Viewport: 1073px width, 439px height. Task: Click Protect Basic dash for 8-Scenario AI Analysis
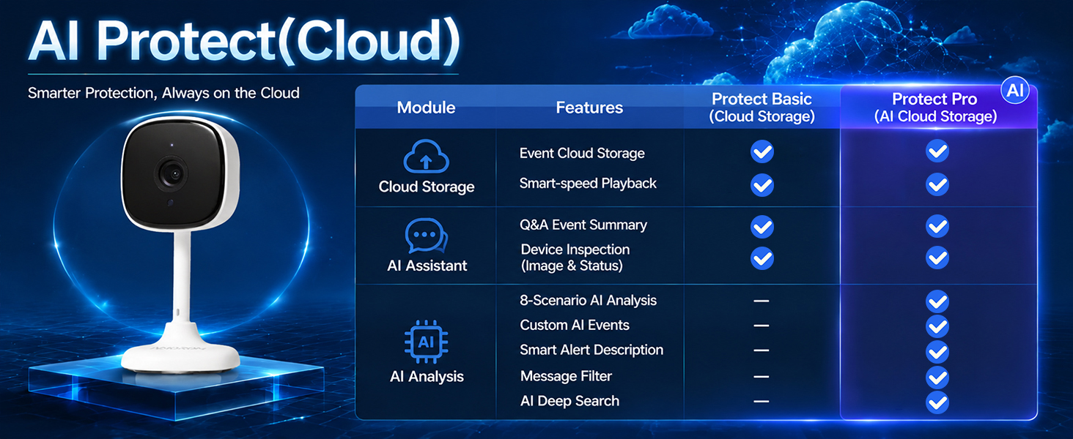762,301
